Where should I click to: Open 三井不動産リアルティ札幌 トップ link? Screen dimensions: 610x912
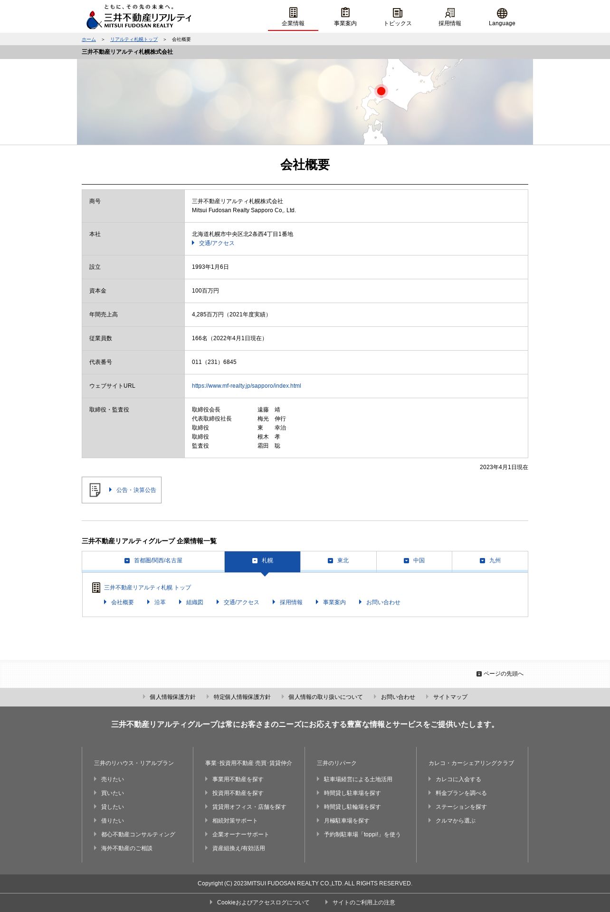[147, 588]
